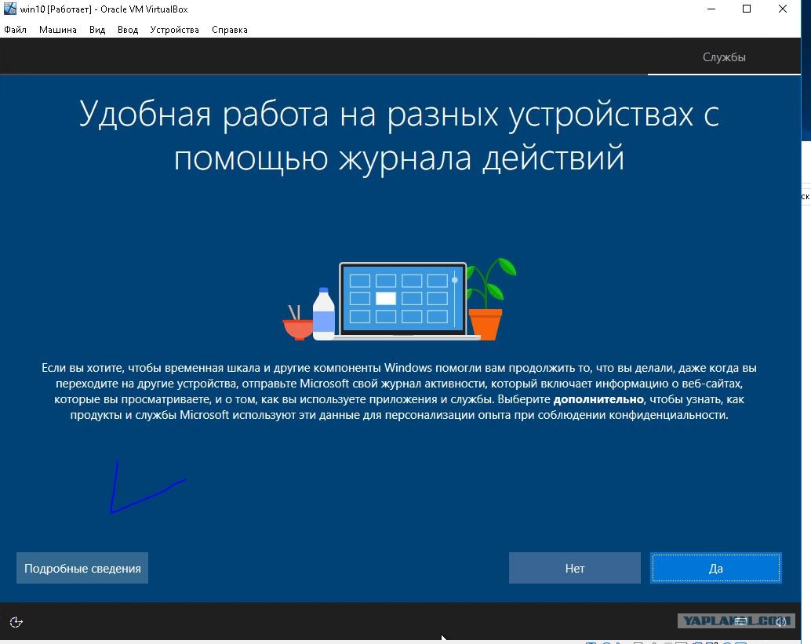The height and width of the screenshot is (644, 811).
Task: Select the Службы tab
Action: click(x=724, y=57)
